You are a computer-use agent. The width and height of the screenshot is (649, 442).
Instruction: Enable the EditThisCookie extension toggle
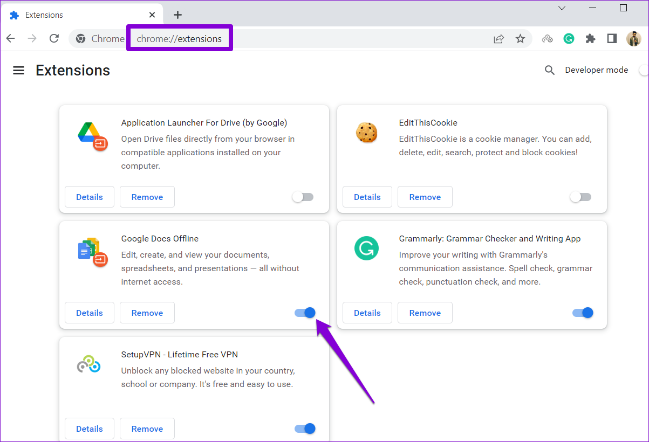pos(580,197)
